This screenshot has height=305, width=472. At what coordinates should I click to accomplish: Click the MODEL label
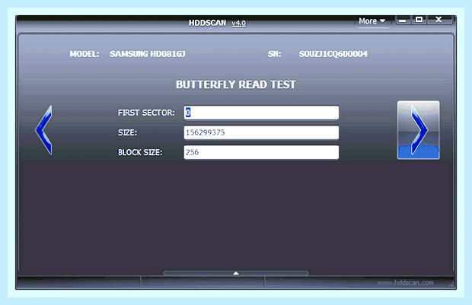pos(85,54)
